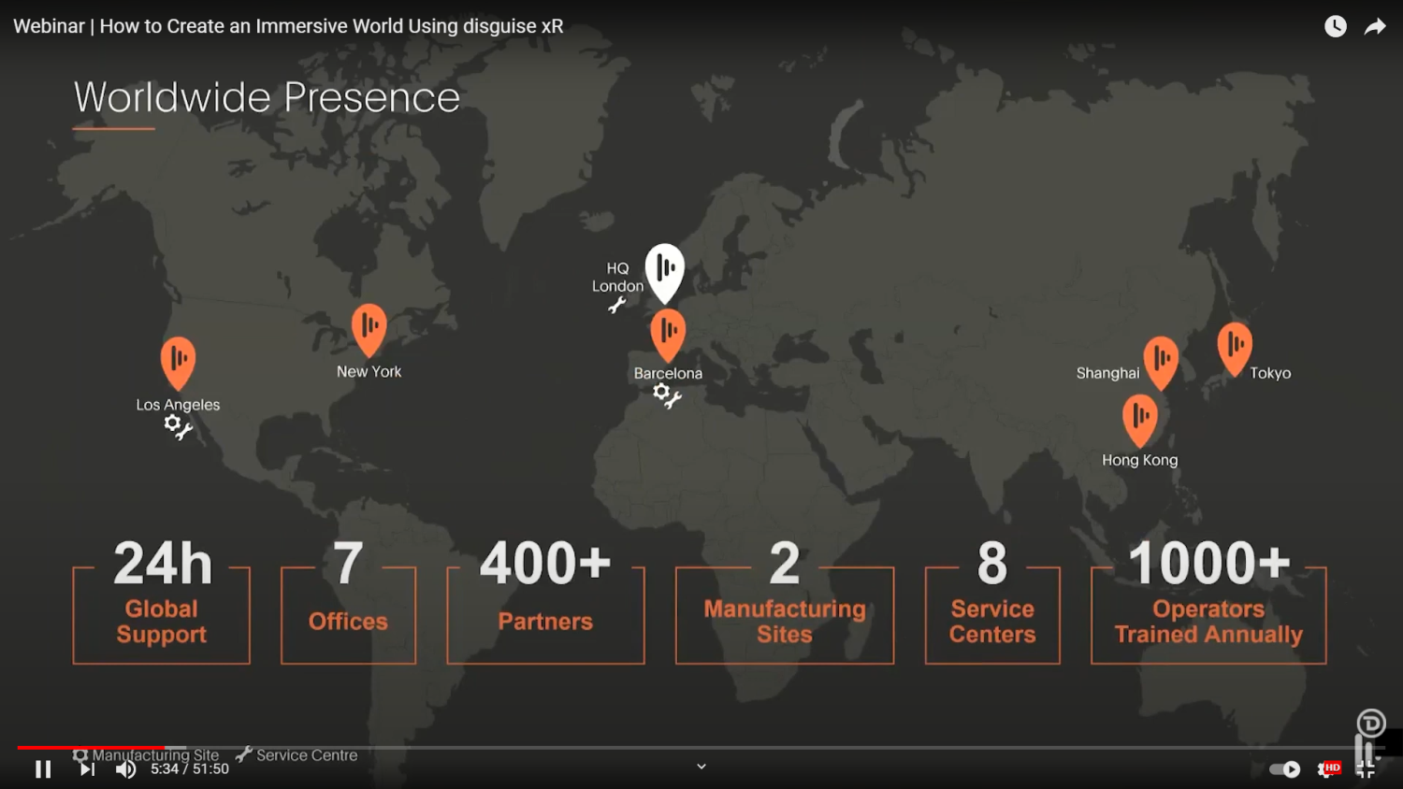Click the Watch Later clock icon
This screenshot has width=1403, height=789.
(1336, 26)
